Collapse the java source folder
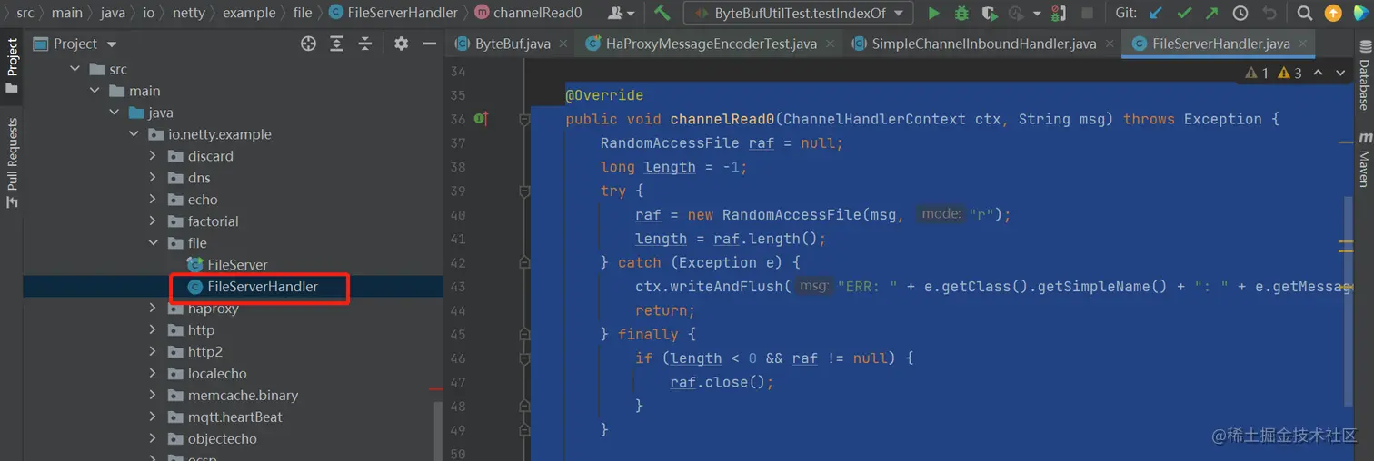 coord(114,113)
